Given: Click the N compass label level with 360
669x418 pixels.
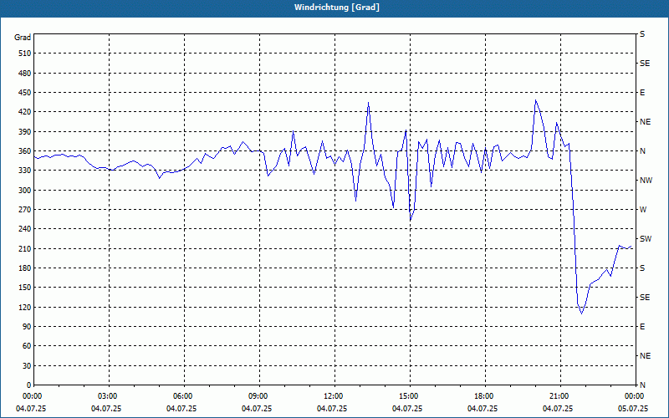Looking at the screenshot, I should tap(642, 151).
